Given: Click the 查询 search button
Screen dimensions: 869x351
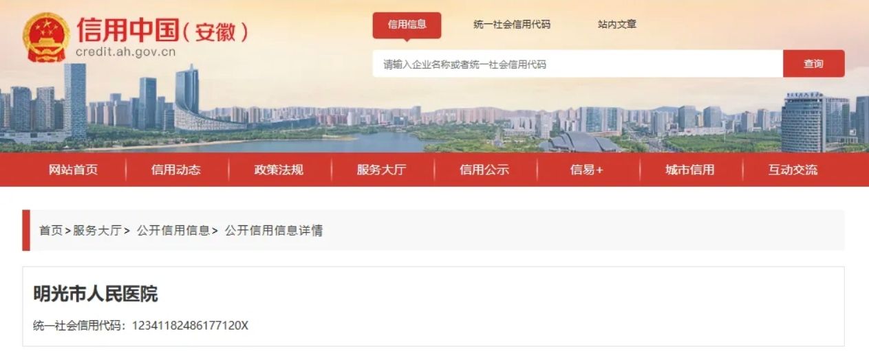Looking at the screenshot, I should [814, 64].
